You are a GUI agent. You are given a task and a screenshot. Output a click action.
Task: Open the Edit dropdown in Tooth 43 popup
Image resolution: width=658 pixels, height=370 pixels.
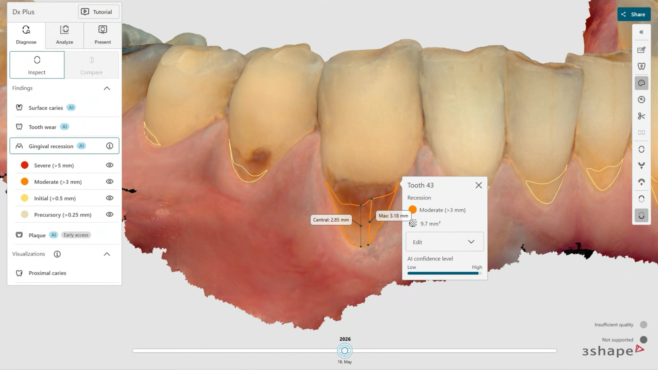pos(444,242)
